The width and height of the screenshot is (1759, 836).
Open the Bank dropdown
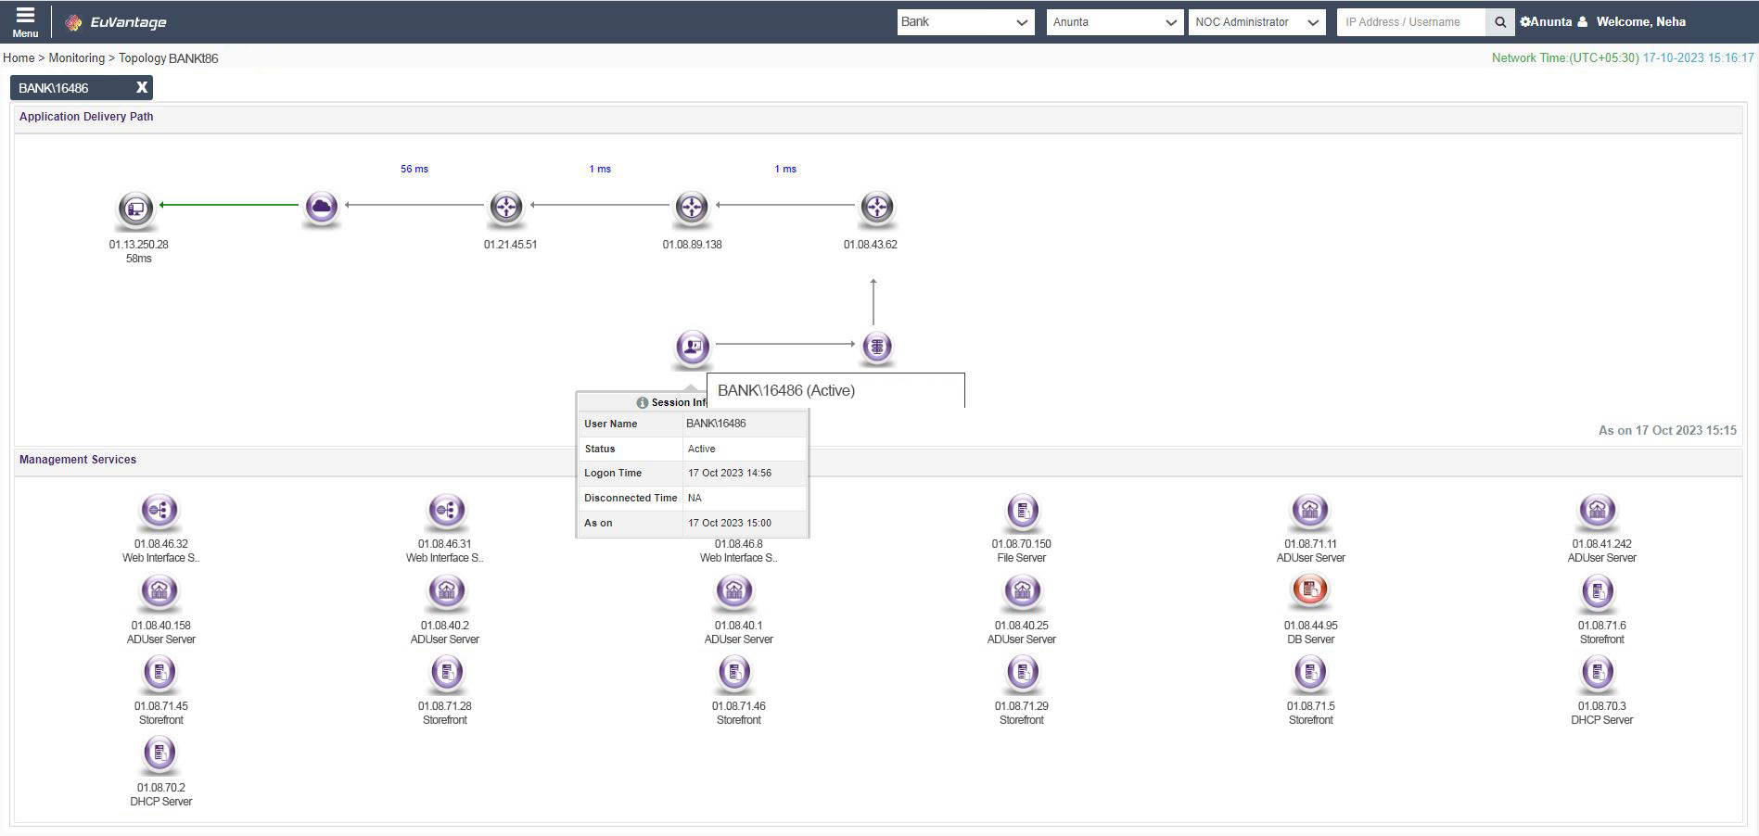coord(965,22)
